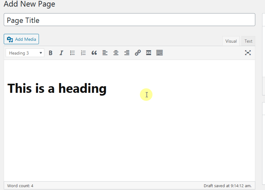Screen dimensions: 265x190
Task: Apply bold formatting with the B icon
Action: (x=51, y=53)
